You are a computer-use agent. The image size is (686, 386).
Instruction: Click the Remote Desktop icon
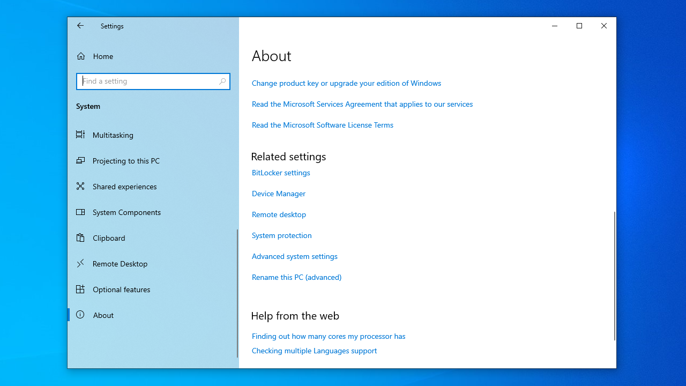pos(80,264)
